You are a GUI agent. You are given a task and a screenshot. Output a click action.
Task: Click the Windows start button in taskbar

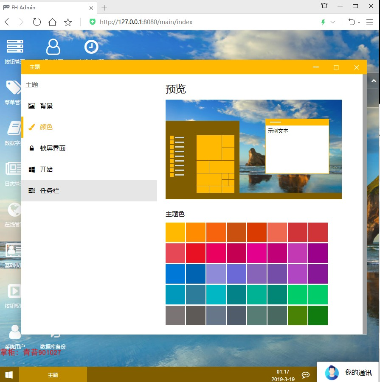pyautogui.click(x=9, y=374)
